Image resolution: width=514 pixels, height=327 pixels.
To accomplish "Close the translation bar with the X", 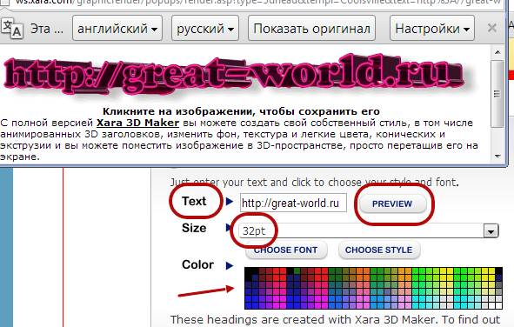I will (x=491, y=28).
